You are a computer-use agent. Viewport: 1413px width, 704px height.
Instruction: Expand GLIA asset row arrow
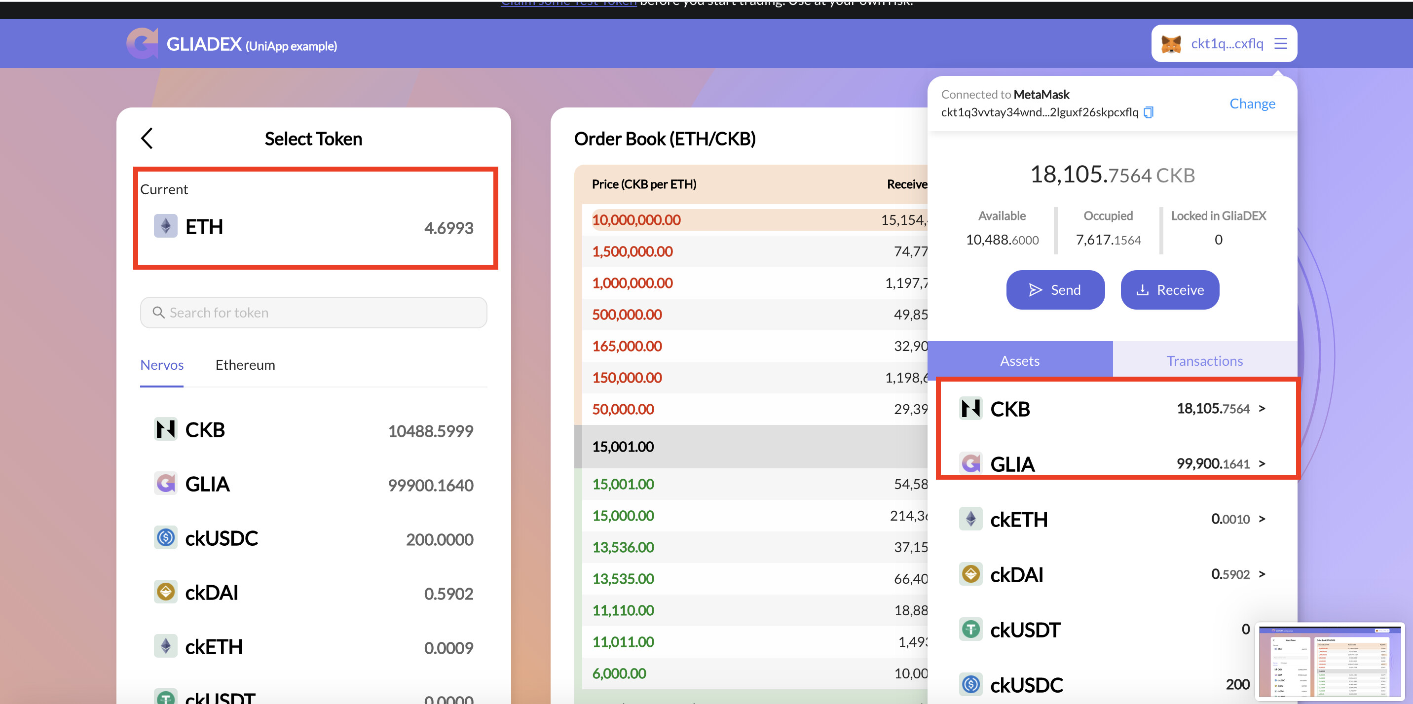1262,464
